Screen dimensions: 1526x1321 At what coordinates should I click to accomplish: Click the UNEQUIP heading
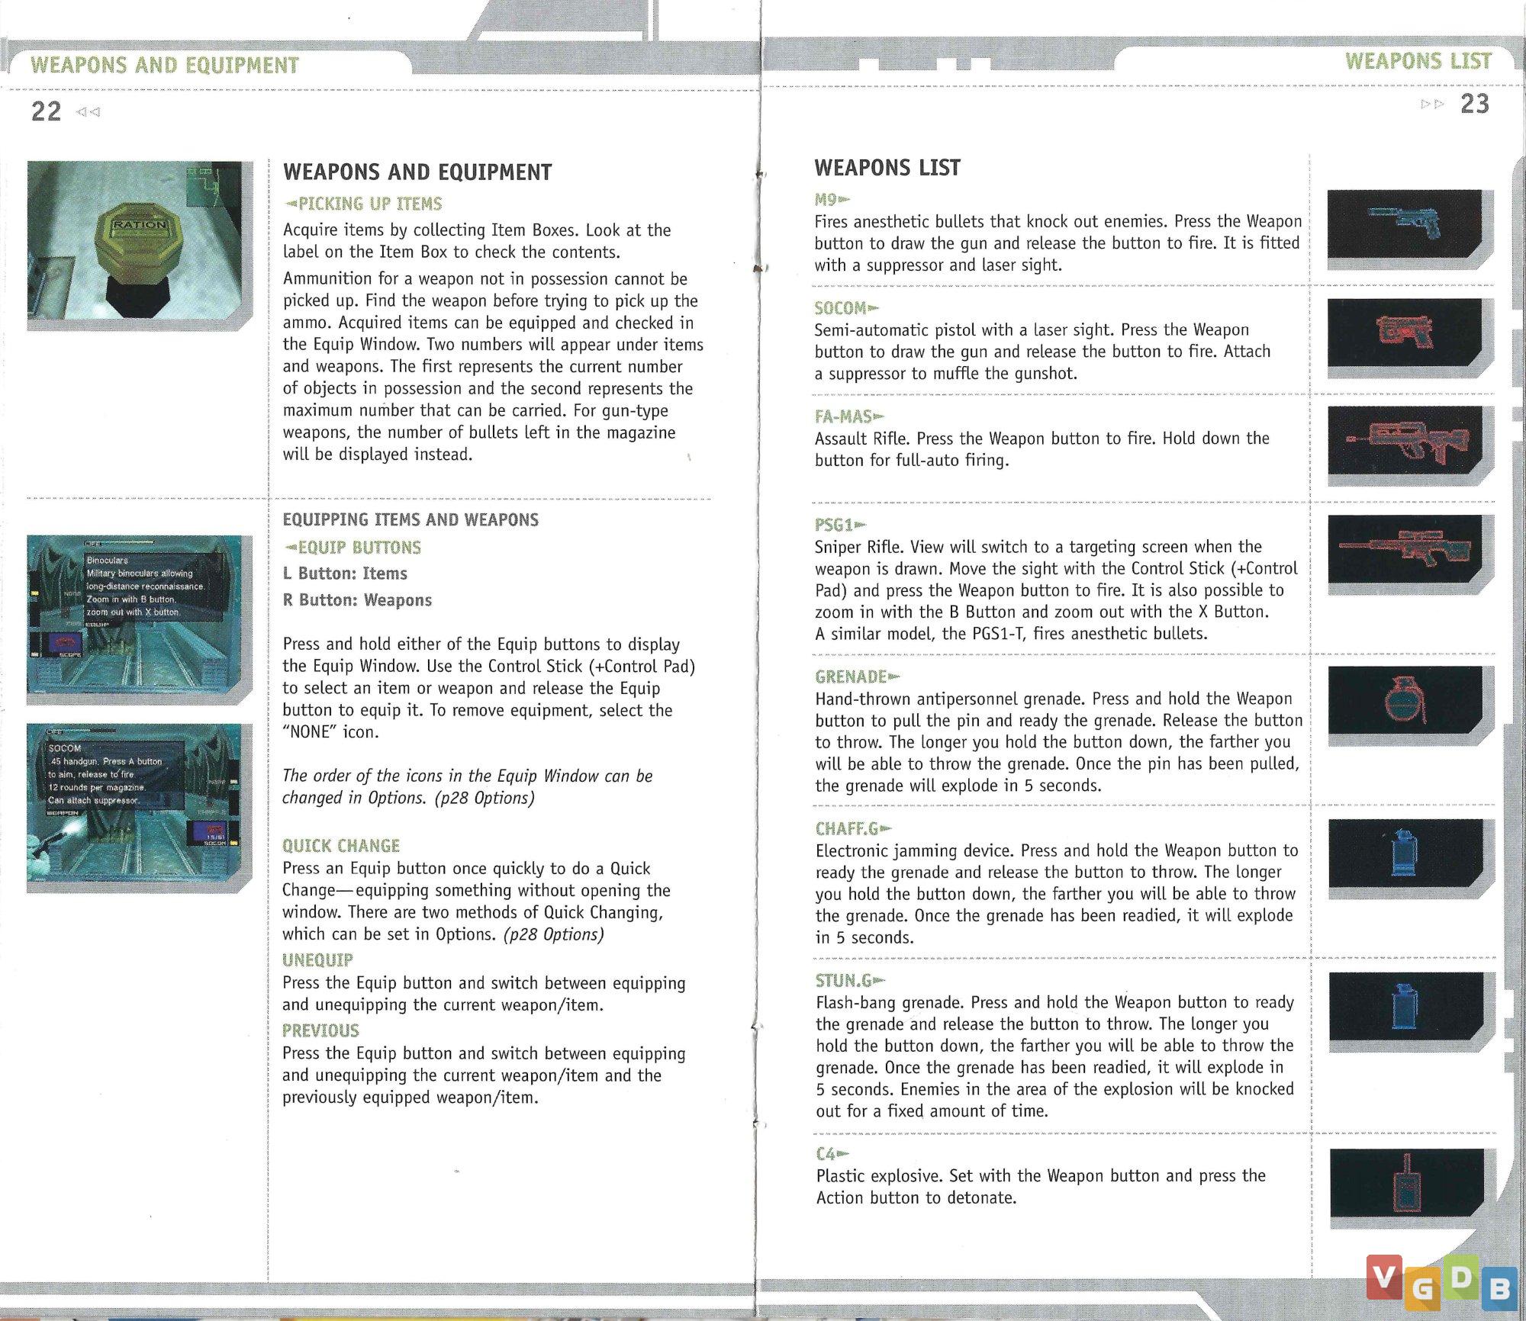(318, 960)
